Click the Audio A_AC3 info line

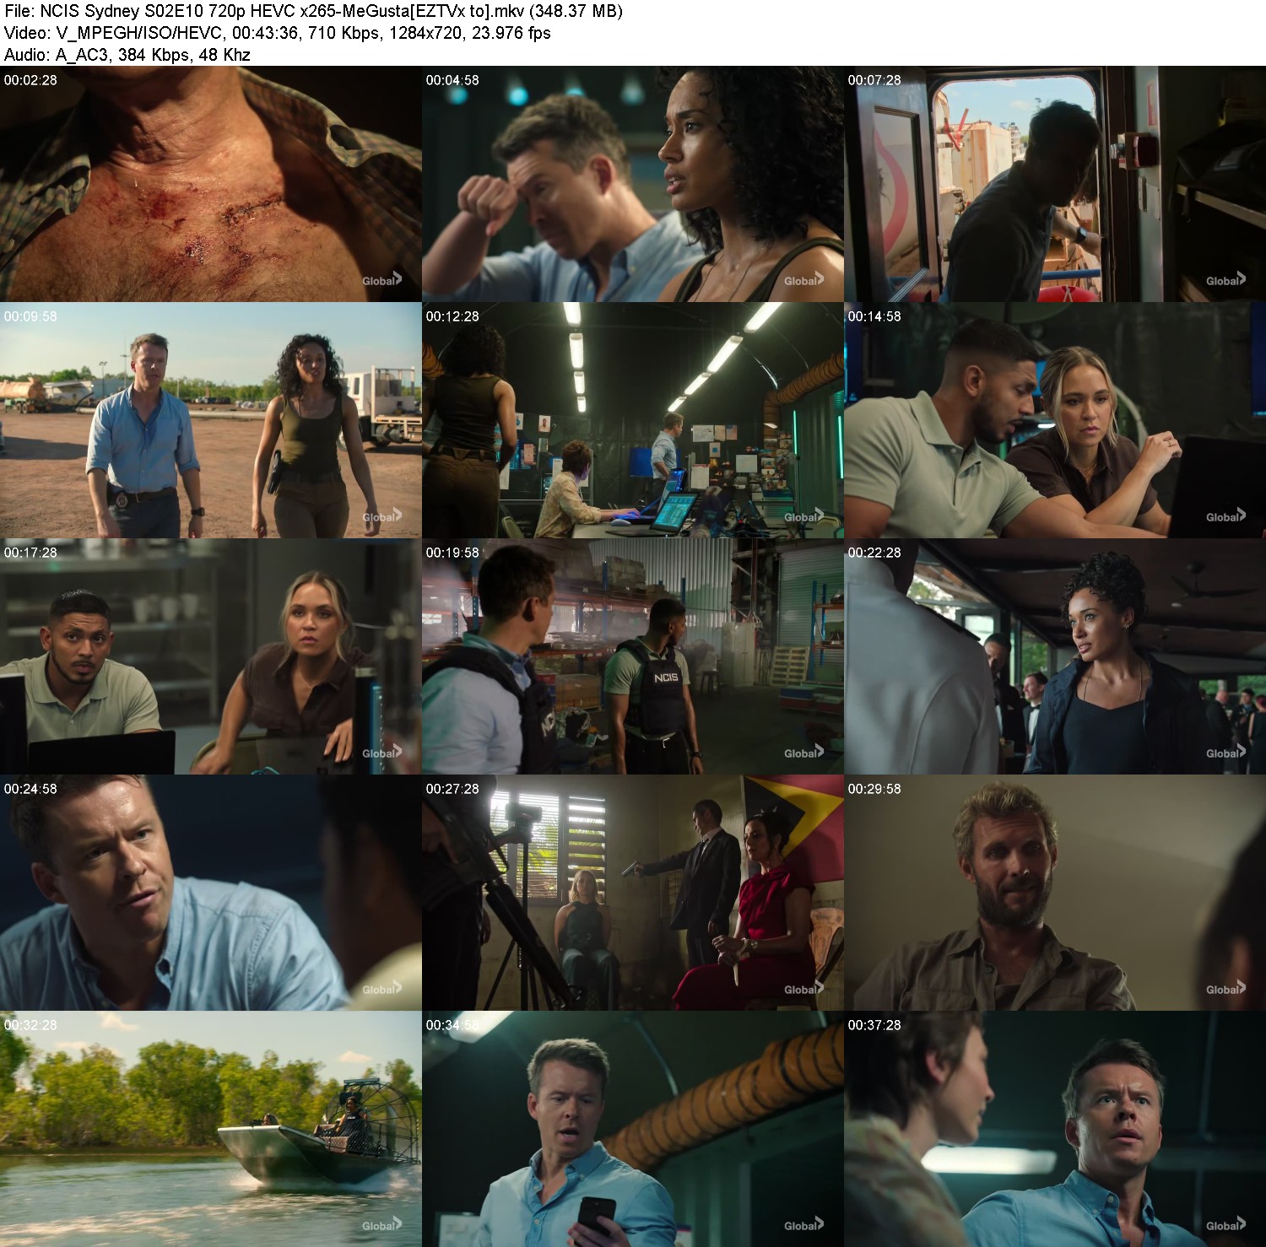click(127, 55)
